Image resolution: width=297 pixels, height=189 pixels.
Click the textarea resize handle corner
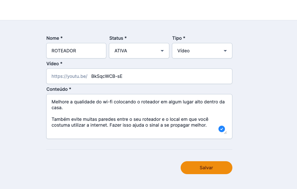tap(225, 132)
